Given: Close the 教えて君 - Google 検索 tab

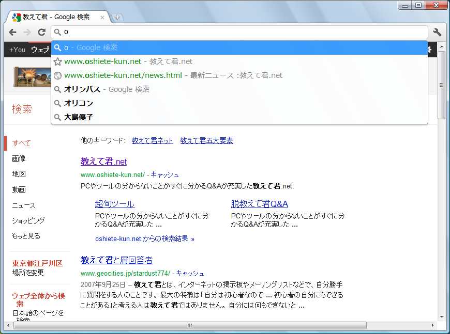Looking at the screenshot, I should [102, 18].
